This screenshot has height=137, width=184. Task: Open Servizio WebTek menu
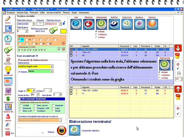point(54,13)
